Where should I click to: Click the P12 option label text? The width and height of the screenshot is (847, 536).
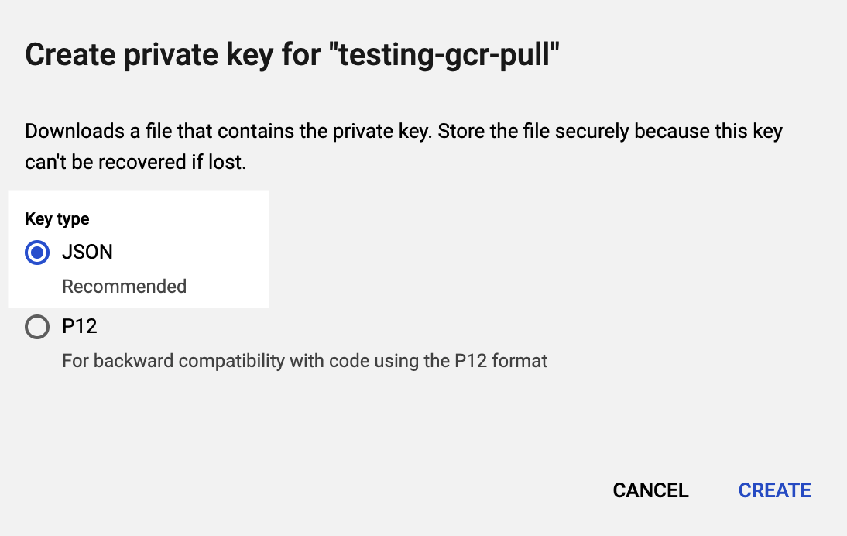pyautogui.click(x=80, y=327)
